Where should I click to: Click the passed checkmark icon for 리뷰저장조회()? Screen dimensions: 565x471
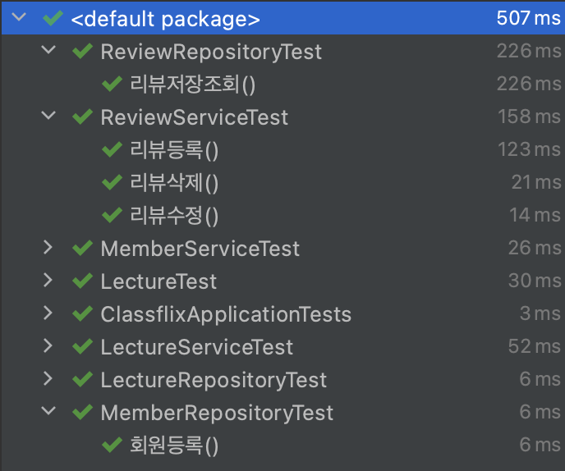click(x=112, y=84)
